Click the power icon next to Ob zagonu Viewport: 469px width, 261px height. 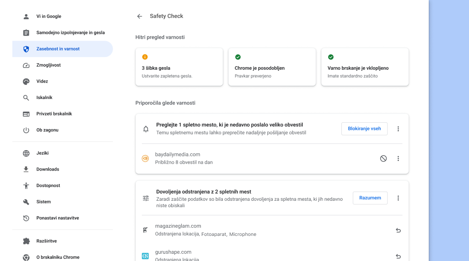(x=26, y=130)
